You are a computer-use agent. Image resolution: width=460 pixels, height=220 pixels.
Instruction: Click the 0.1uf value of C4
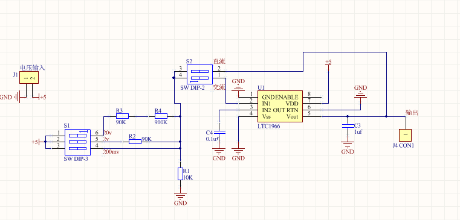(x=212, y=139)
